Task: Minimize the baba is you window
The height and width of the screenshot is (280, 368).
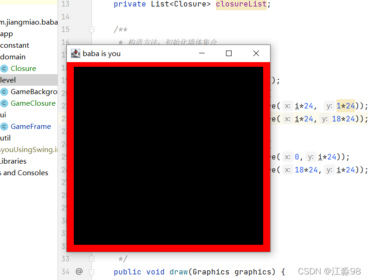Action: pos(202,53)
